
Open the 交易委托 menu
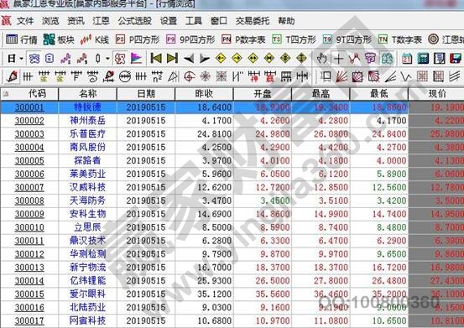pyautogui.click(x=253, y=21)
